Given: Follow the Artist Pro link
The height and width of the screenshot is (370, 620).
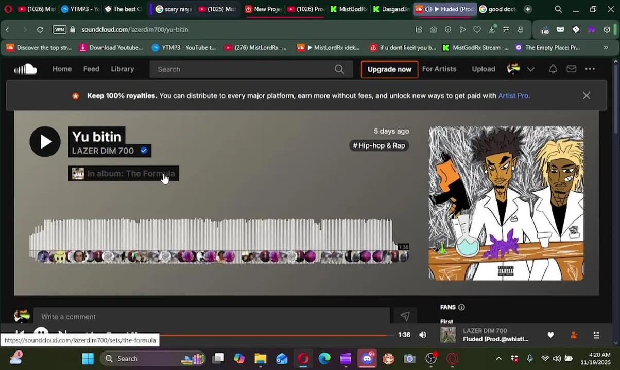Looking at the screenshot, I should pyautogui.click(x=514, y=96).
